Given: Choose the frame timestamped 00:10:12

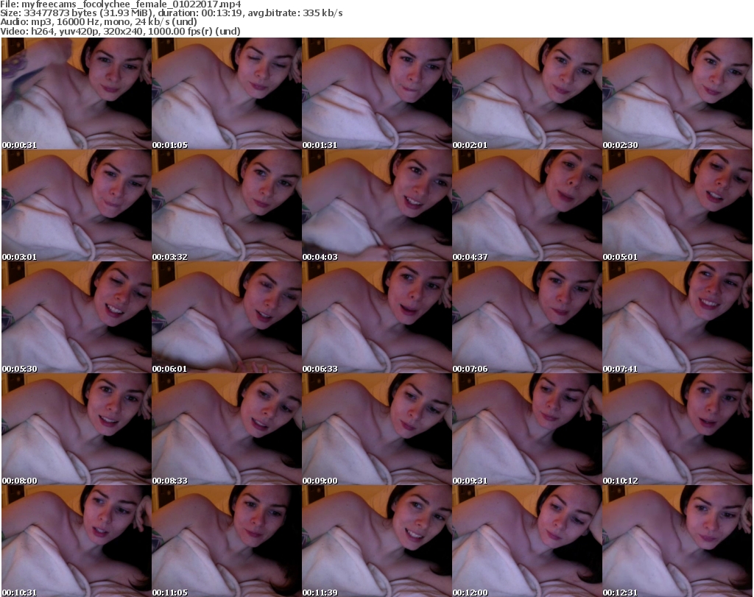Looking at the screenshot, I should [x=677, y=429].
